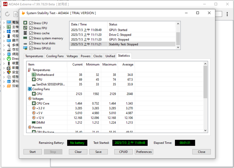The height and width of the screenshot is (168, 234).
Task: Select the Unified tab
Action: coord(110,56)
